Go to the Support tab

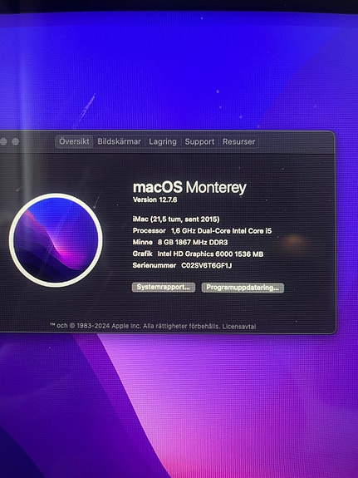click(199, 142)
